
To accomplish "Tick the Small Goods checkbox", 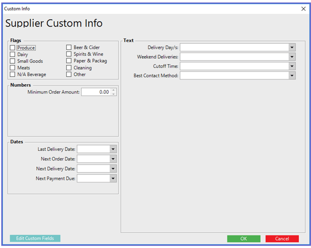I will [13, 61].
